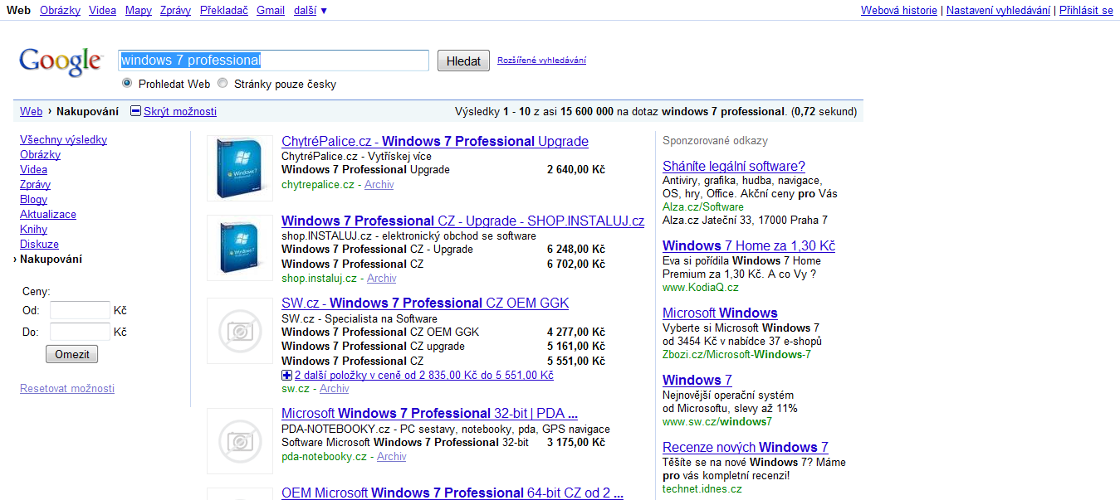Click Web breadcrumb link
Image resolution: width=1120 pixels, height=500 pixels.
click(31, 111)
